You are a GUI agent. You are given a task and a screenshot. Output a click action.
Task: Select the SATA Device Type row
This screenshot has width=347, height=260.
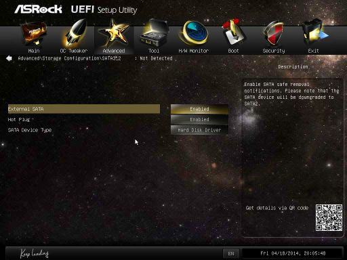(x=84, y=130)
